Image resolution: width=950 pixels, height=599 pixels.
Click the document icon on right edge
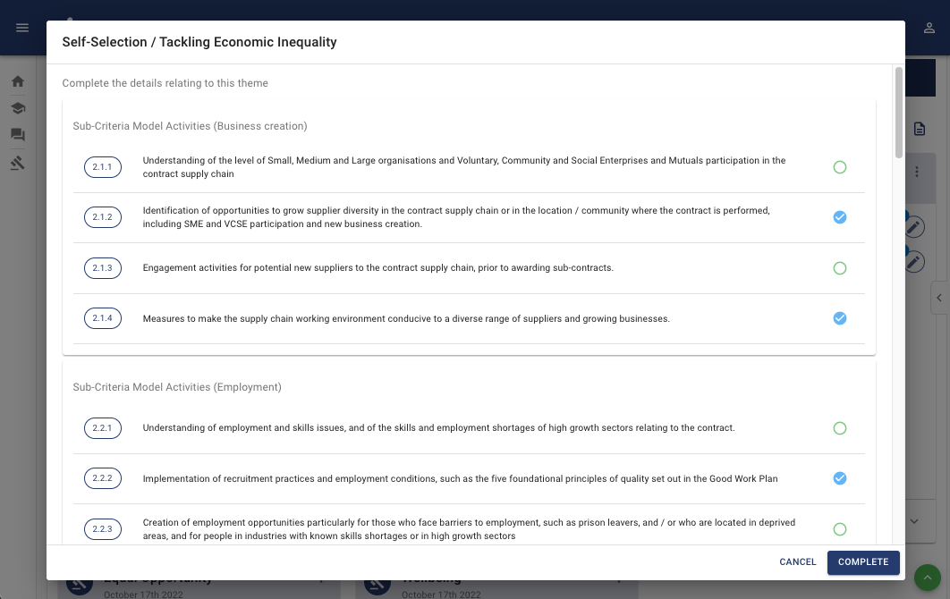point(920,129)
